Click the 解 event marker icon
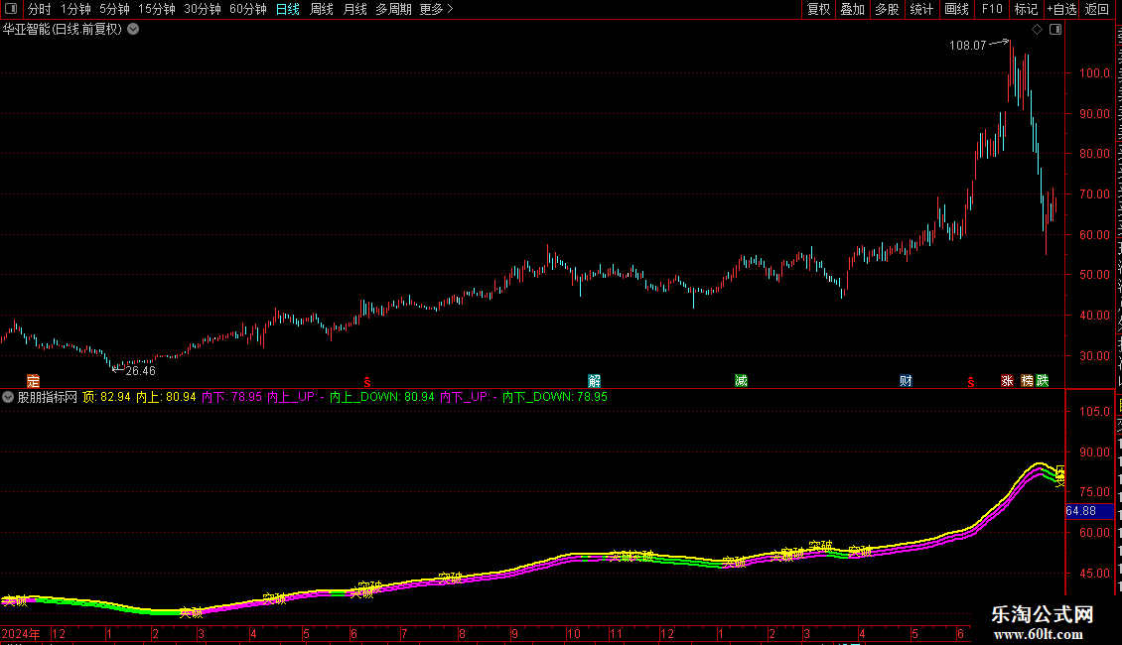Viewport: 1122px width, 645px height. [594, 381]
